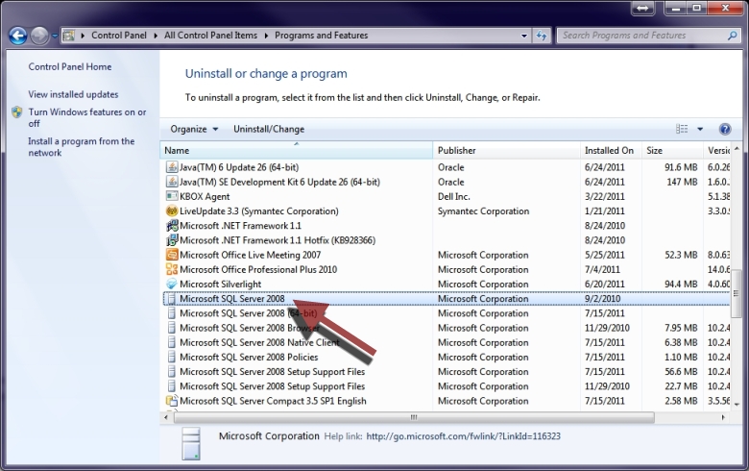Viewport: 749px width, 471px height.
Task: Click the .NET Framework 1.1 Hotfix icon
Action: [172, 240]
